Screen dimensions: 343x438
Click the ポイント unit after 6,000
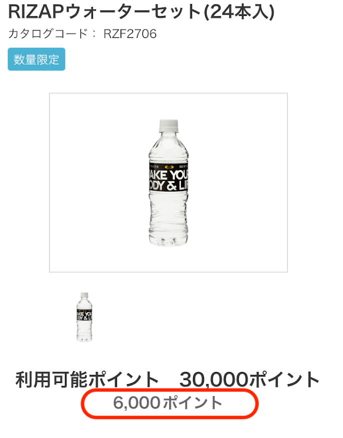[x=192, y=403]
